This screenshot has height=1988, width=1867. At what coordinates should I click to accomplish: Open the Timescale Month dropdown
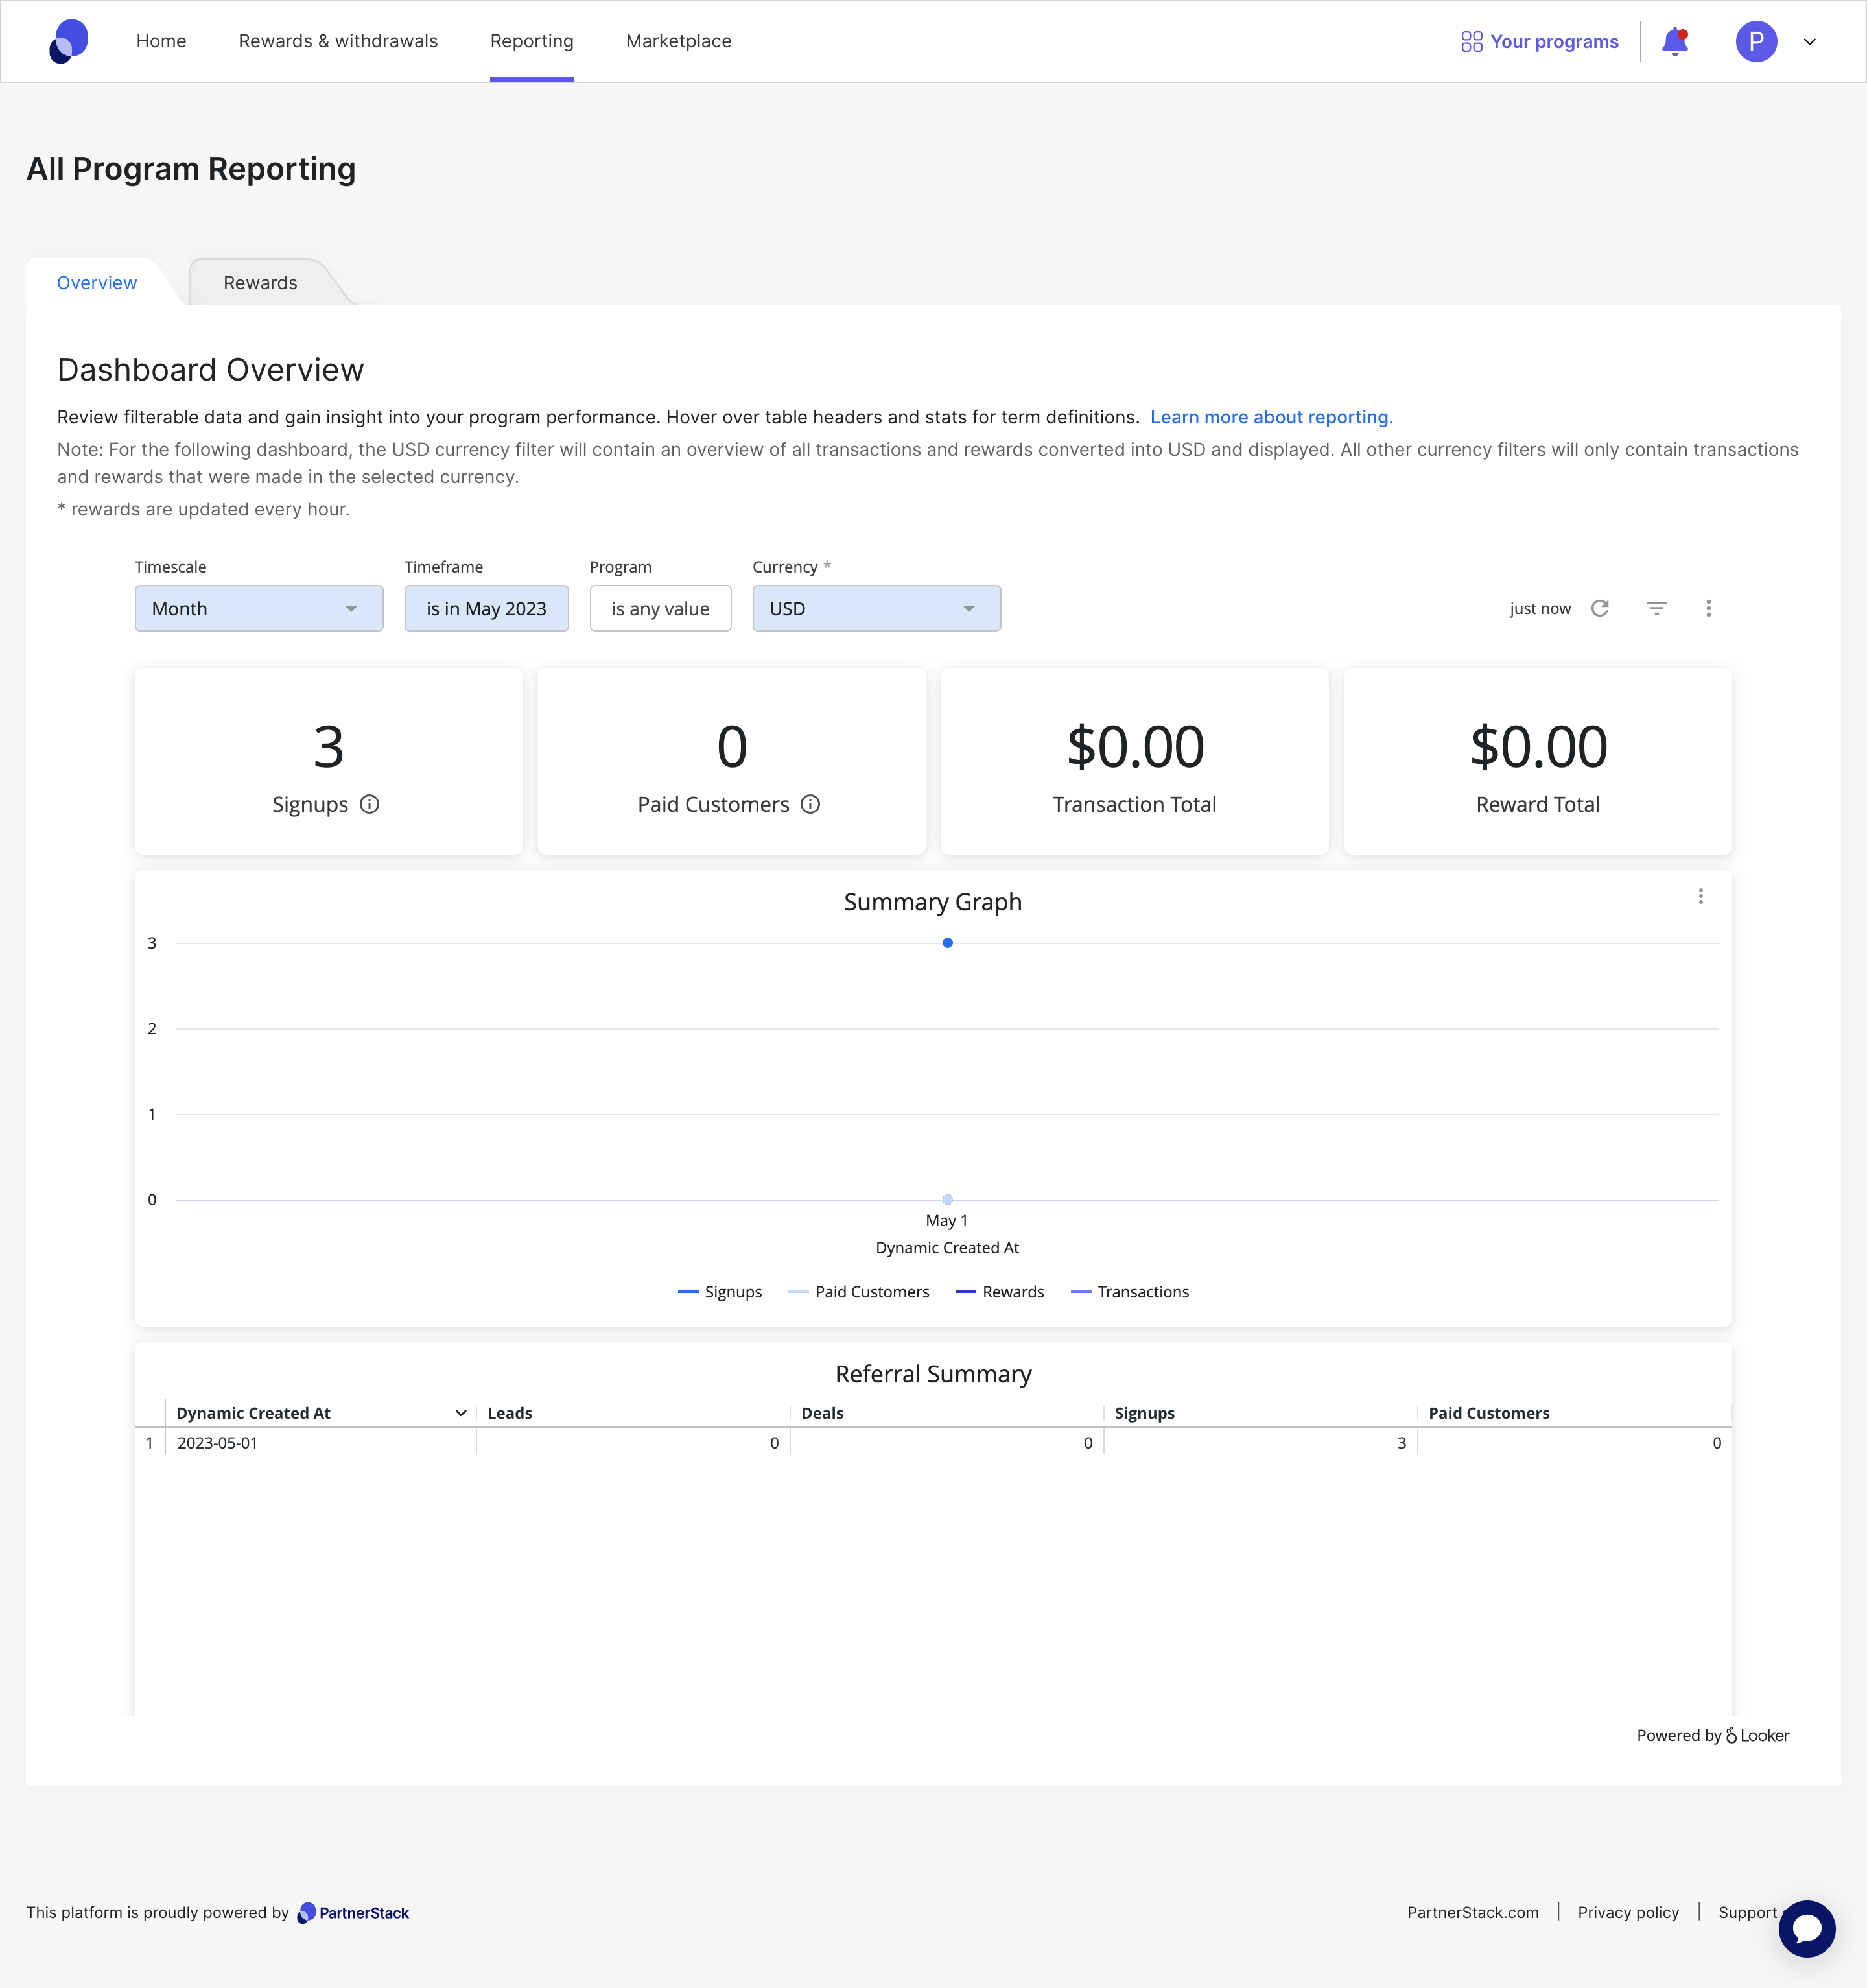pyautogui.click(x=259, y=608)
